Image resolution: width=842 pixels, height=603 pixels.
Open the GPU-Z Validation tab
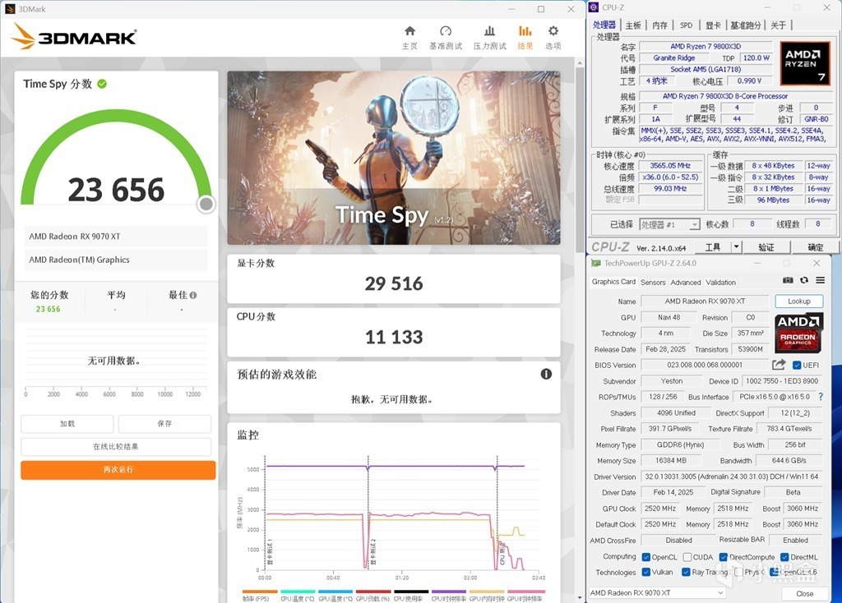(720, 282)
